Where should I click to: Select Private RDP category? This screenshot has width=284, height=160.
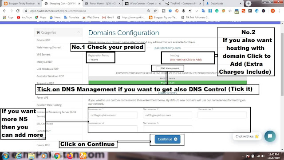tap(43, 40)
